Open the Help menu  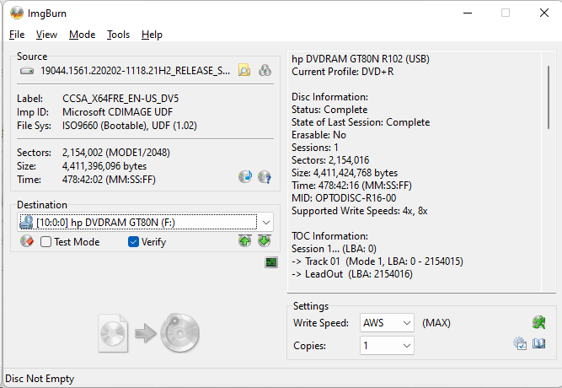click(152, 35)
